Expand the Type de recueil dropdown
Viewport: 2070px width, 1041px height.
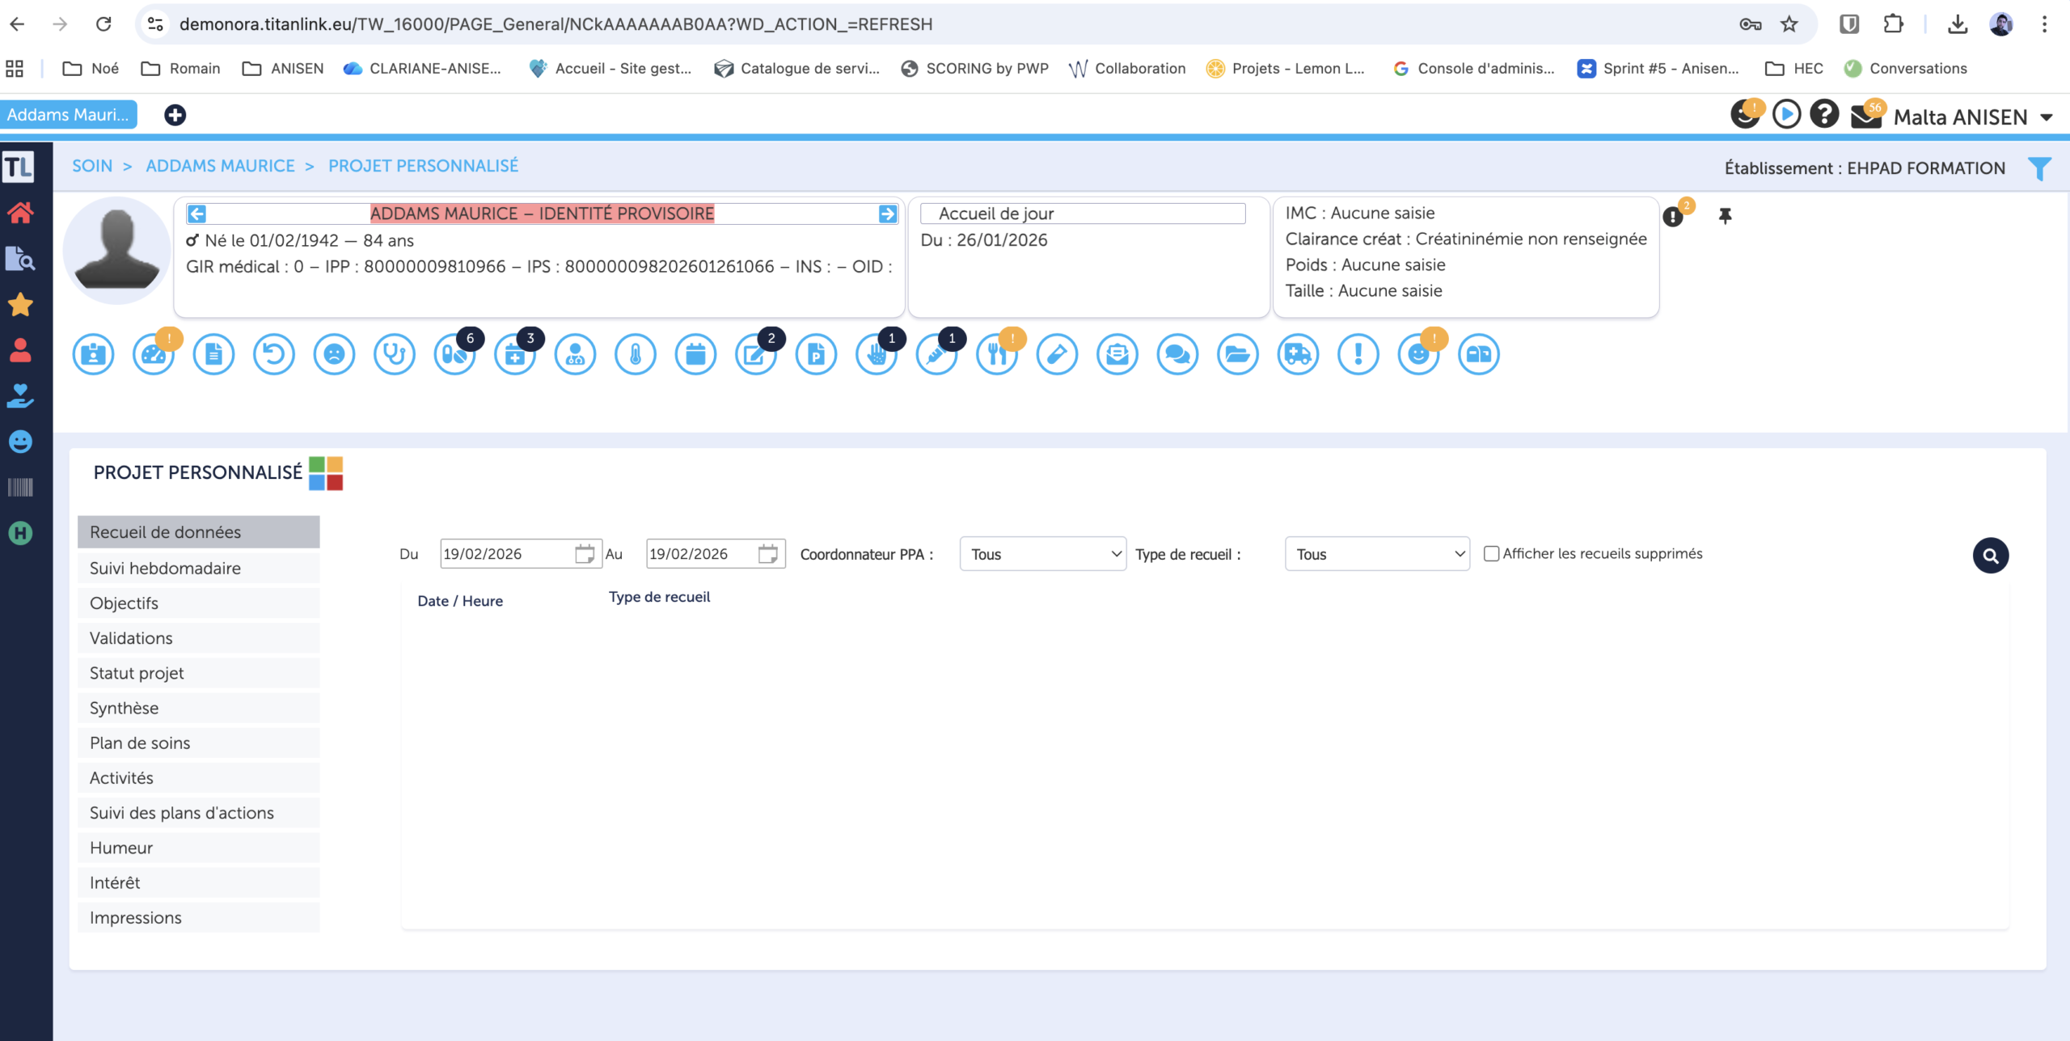1376,554
